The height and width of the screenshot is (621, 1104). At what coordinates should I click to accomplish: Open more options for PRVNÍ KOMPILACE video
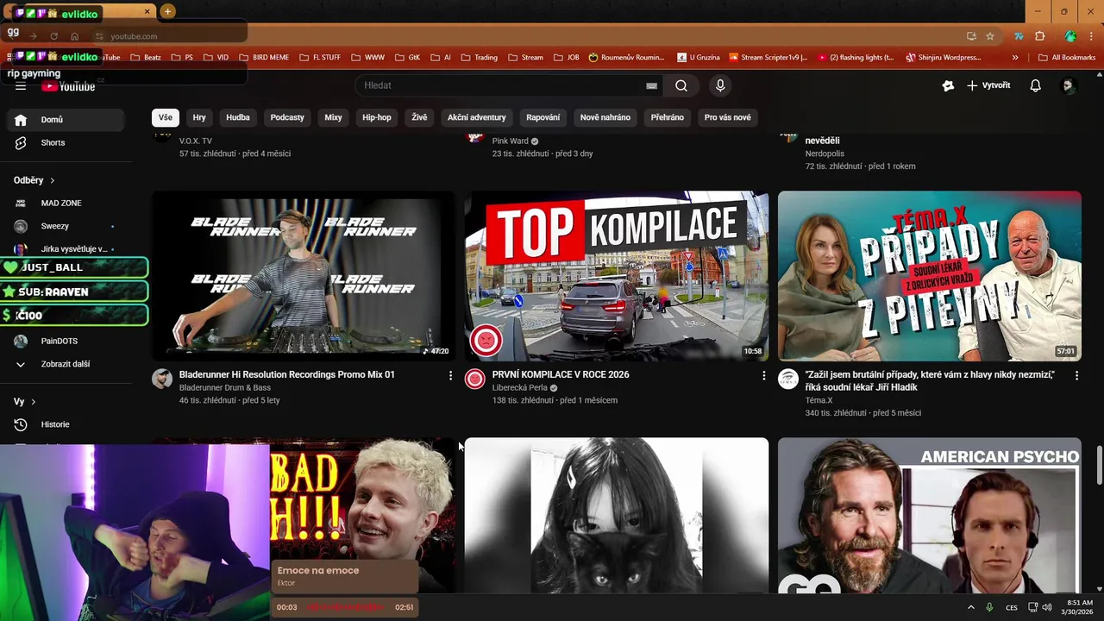[x=763, y=375]
